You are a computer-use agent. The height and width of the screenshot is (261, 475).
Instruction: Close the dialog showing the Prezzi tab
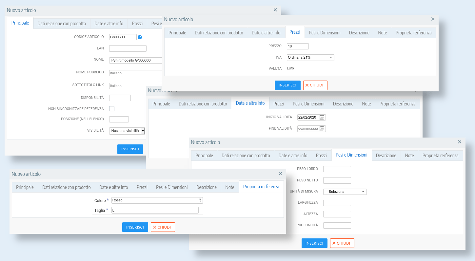point(432,19)
